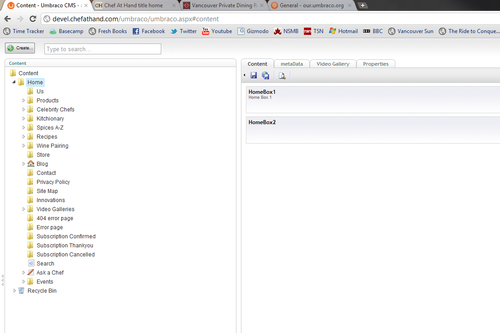The width and height of the screenshot is (500, 333).
Task: Select the Site Map page in the tree
Action: [47, 191]
